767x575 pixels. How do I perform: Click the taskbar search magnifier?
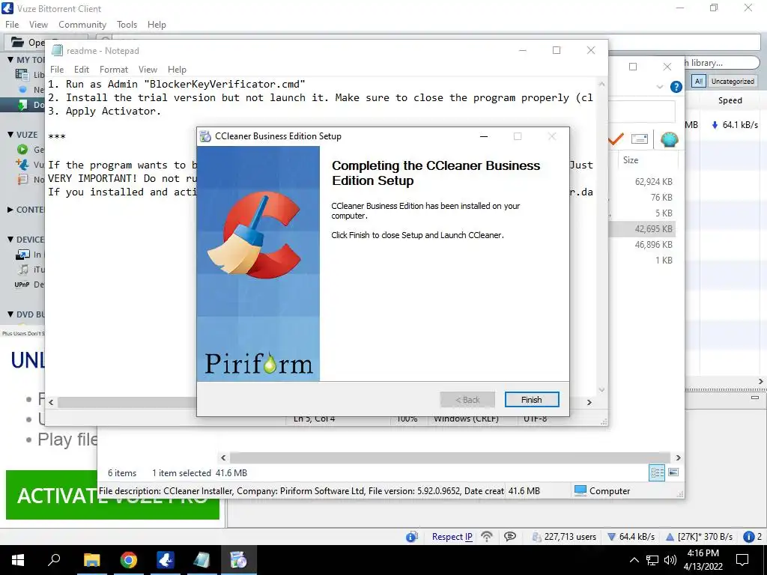click(54, 560)
